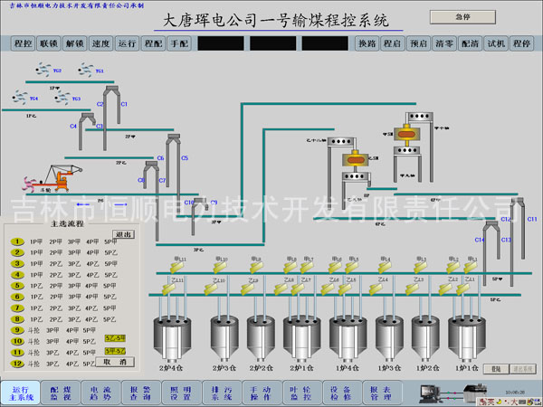This screenshot has width=543, height=407.
Task: Click the 联锁 interlock toolbar button
Action: click(49, 43)
